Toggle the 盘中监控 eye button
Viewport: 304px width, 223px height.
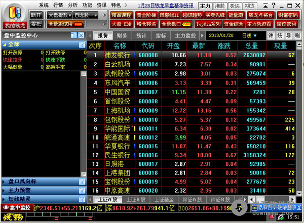point(17,208)
